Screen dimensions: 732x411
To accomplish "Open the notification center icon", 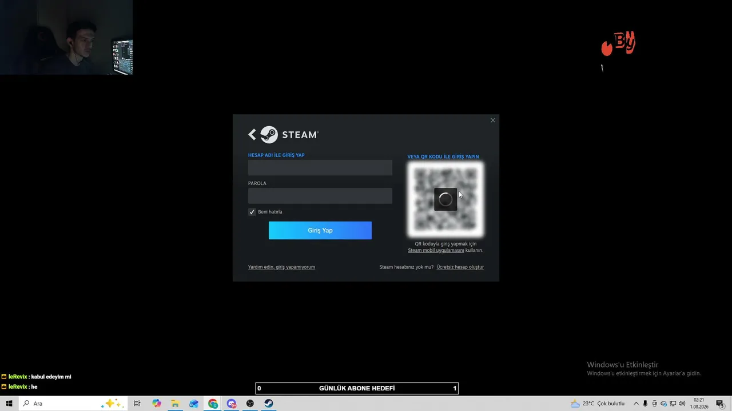I will point(720,404).
